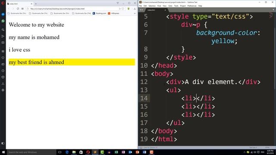Open the Preferences menu in Sublime Text
Viewport: 276px width, 155px height.
coord(192,6)
